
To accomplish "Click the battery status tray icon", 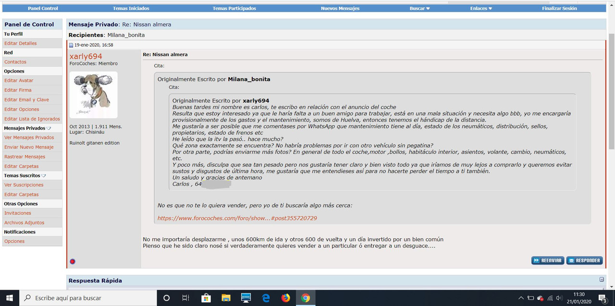I will [530, 298].
